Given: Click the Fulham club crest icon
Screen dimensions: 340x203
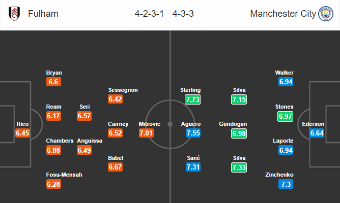Looking at the screenshot, I should pyautogui.click(x=14, y=14).
